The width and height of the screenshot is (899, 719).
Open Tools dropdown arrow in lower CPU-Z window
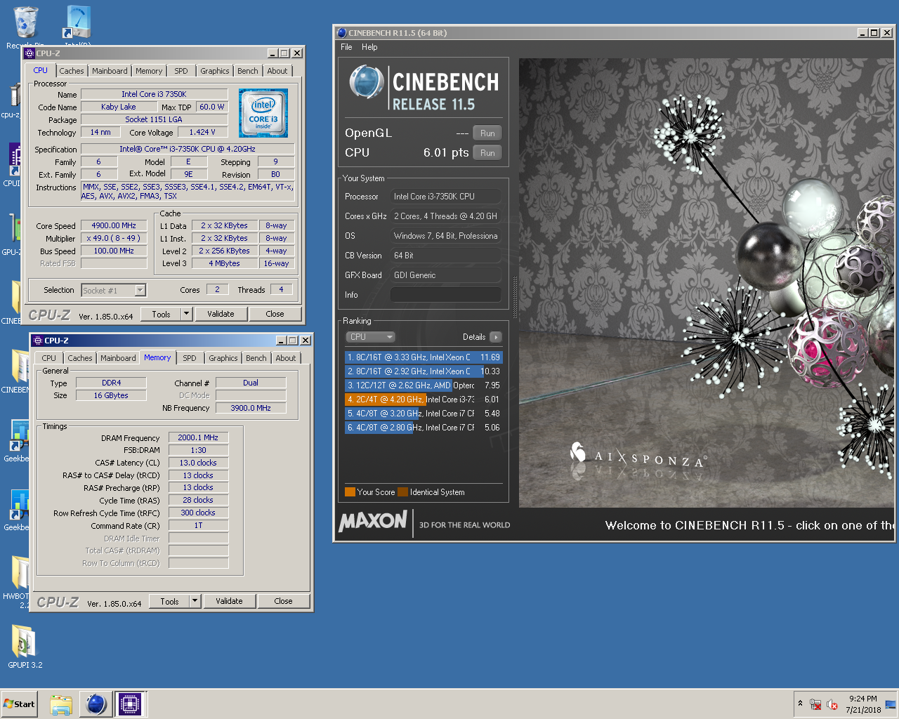tap(195, 601)
